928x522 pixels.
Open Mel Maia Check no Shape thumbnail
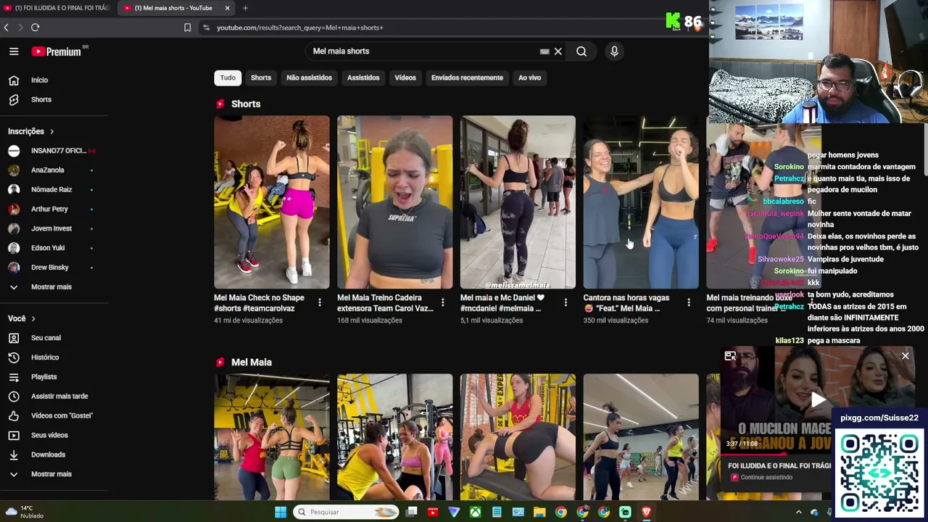pyautogui.click(x=272, y=202)
